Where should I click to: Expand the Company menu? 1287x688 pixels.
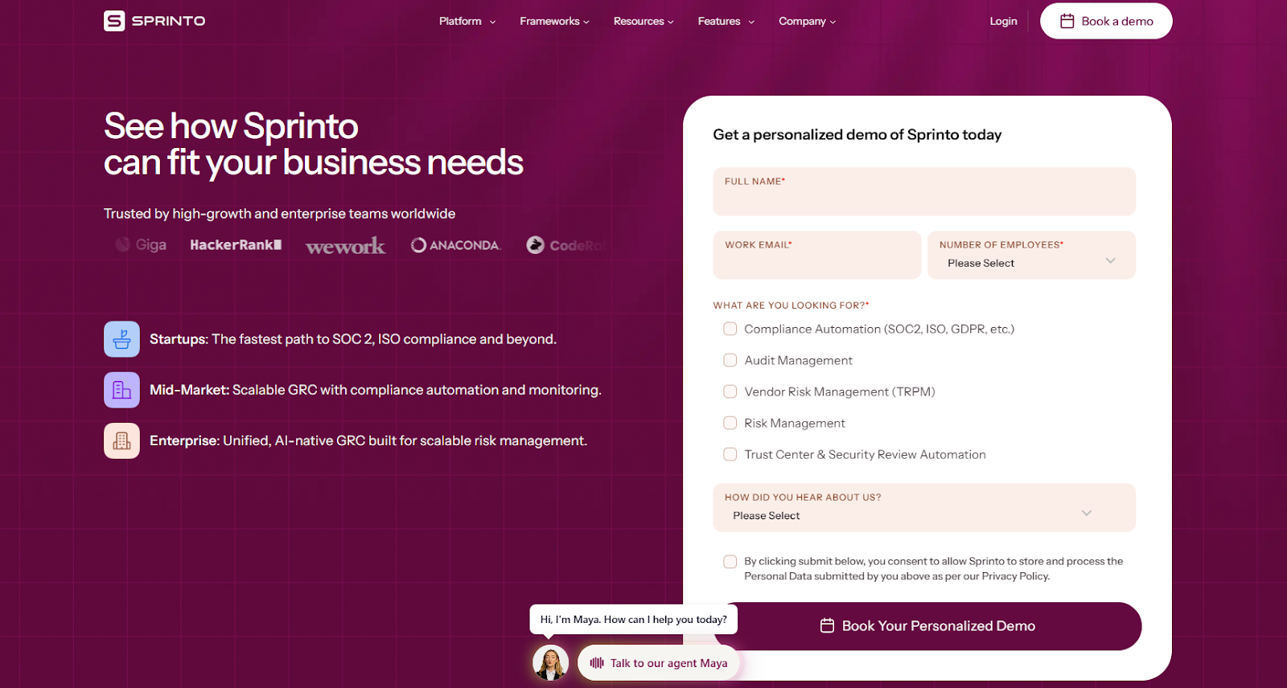(807, 21)
